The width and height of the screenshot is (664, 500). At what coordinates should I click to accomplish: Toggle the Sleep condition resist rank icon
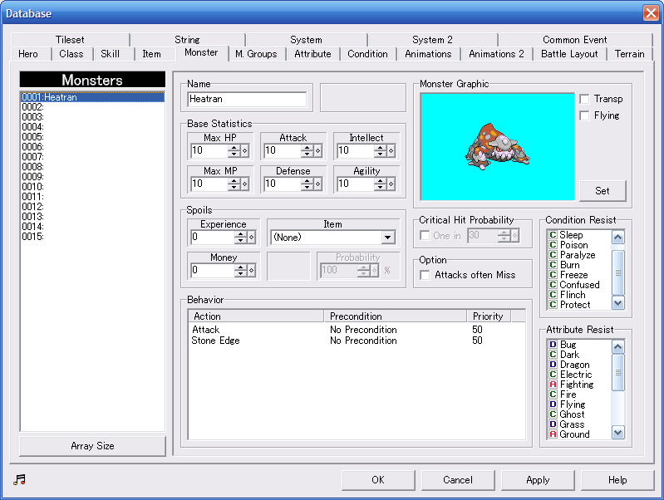553,235
